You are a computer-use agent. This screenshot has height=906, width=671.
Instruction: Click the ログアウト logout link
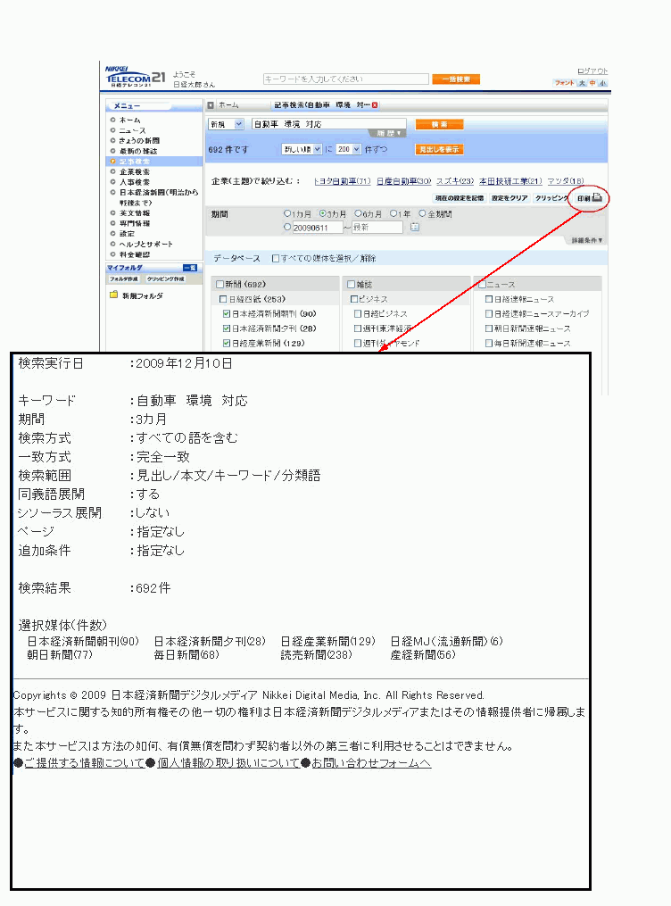[592, 71]
